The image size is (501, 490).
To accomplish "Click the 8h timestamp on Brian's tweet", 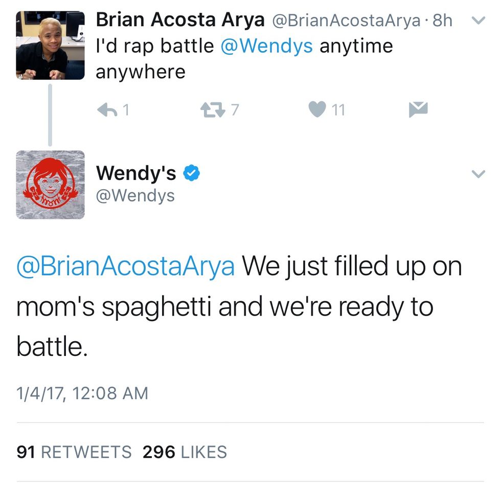I will [x=442, y=20].
